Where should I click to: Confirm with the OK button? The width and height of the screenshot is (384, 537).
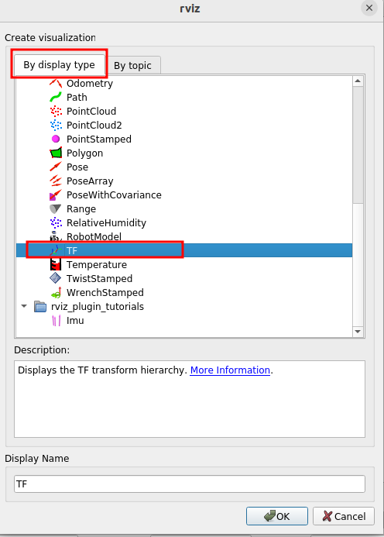277,516
